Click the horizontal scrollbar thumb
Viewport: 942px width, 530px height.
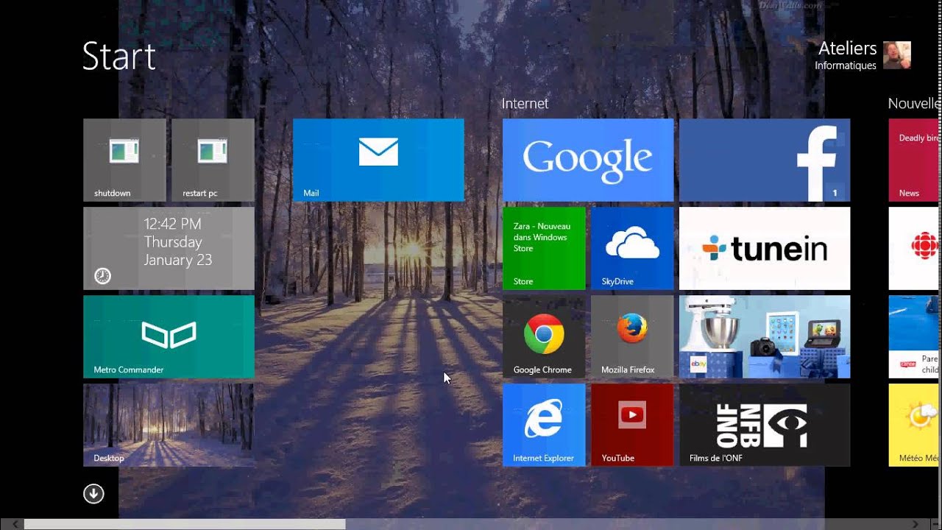pyautogui.click(x=185, y=524)
